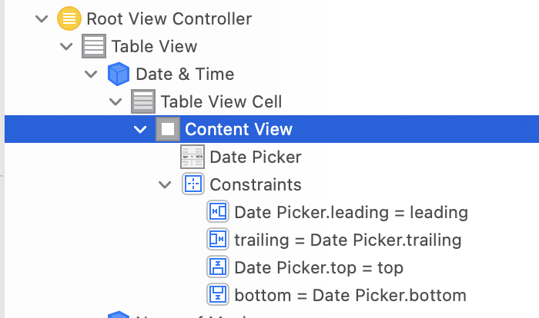
Task: Select Date Picker.top = top constraint
Action: coord(319,267)
